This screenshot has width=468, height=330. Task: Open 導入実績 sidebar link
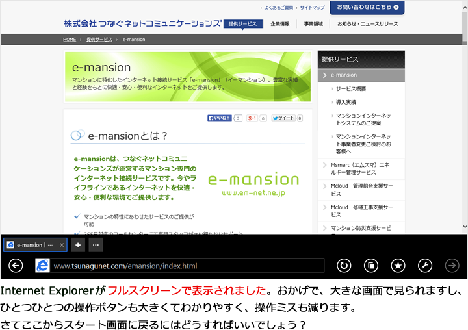tap(346, 102)
